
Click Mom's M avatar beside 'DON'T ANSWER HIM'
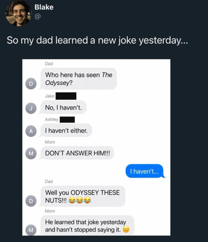(x=31, y=153)
